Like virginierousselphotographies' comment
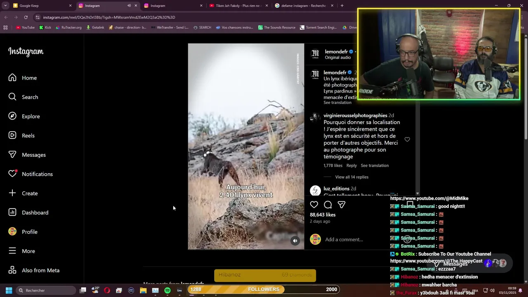This screenshot has height=297, width=528. click(407, 139)
